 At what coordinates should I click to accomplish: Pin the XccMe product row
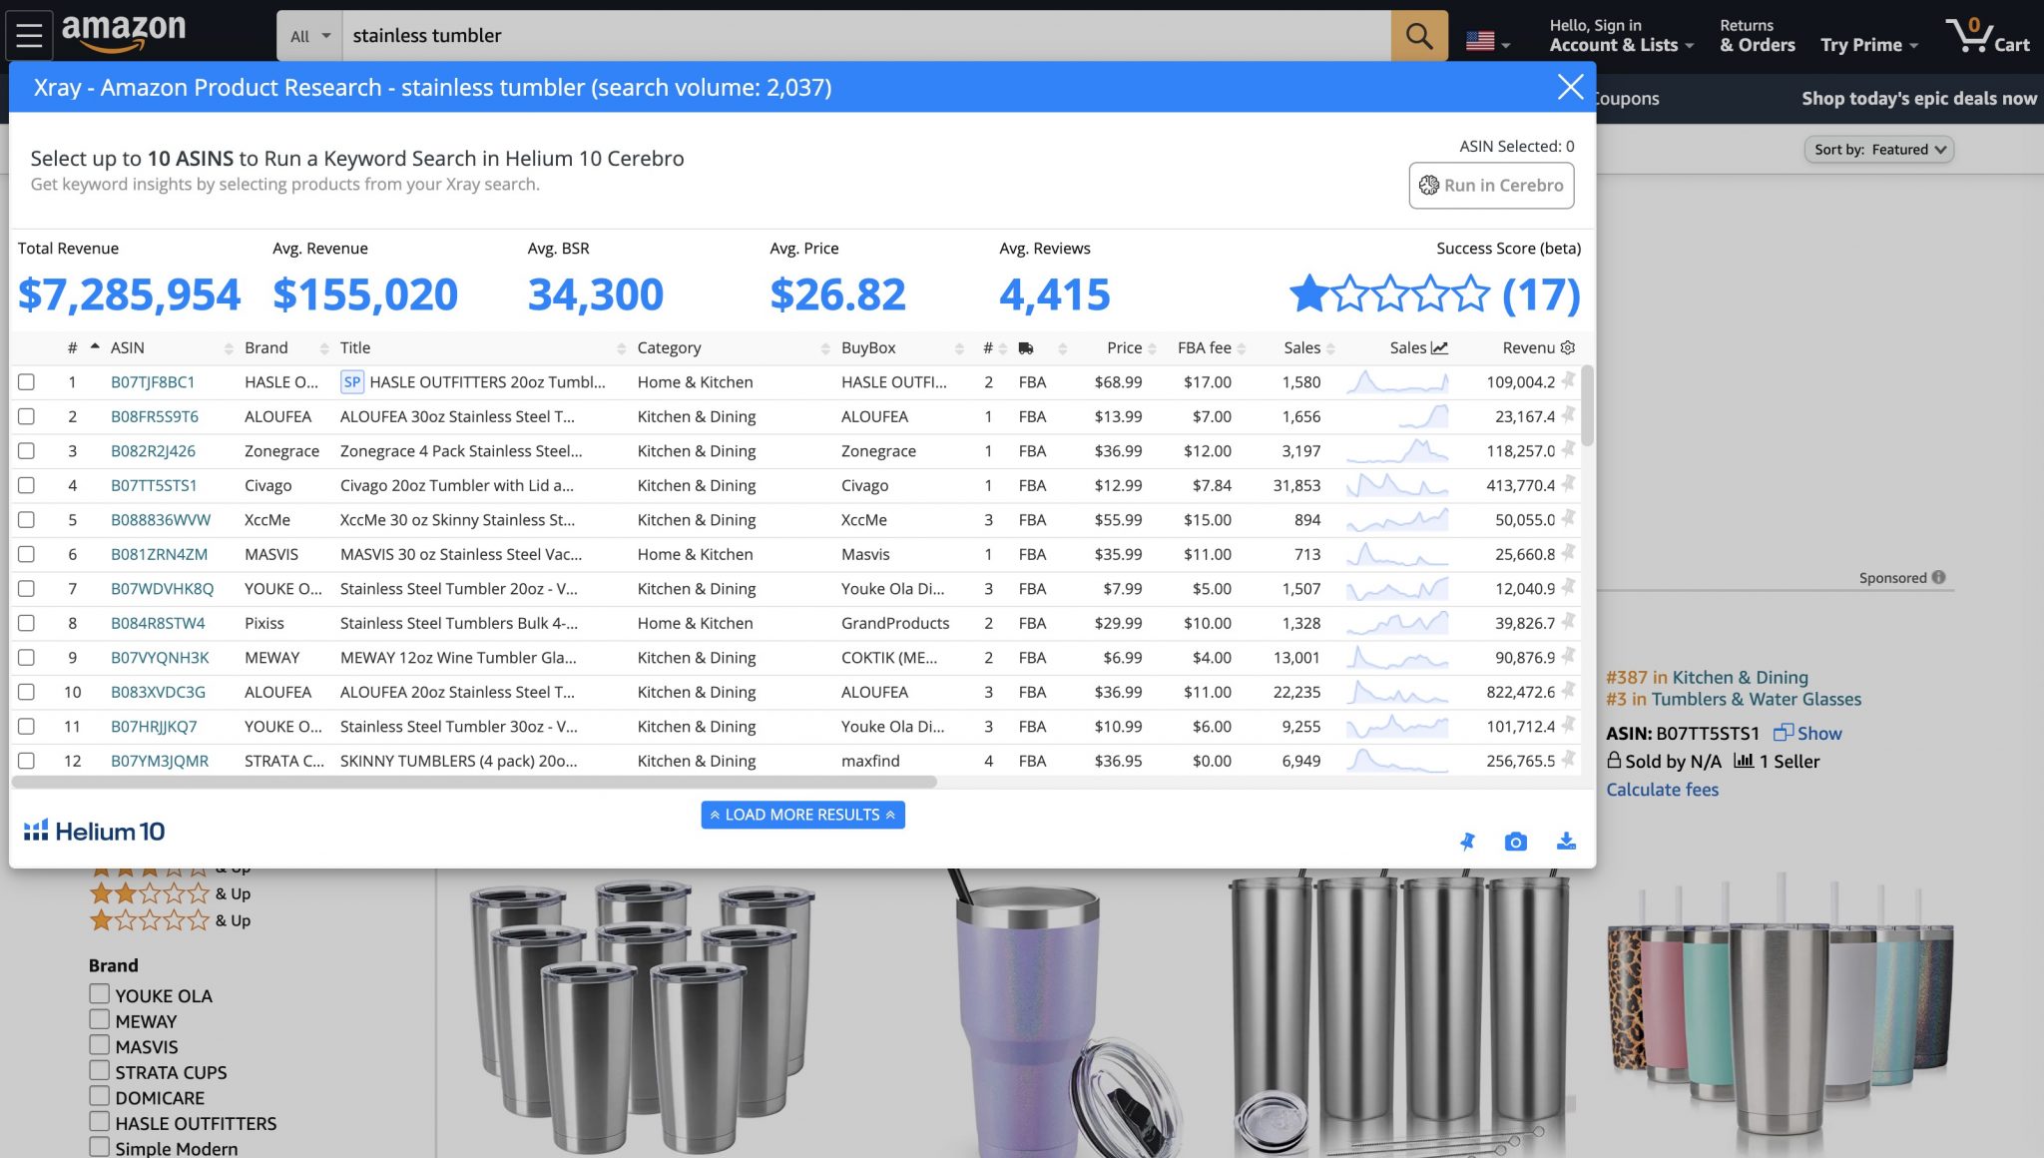(1569, 519)
